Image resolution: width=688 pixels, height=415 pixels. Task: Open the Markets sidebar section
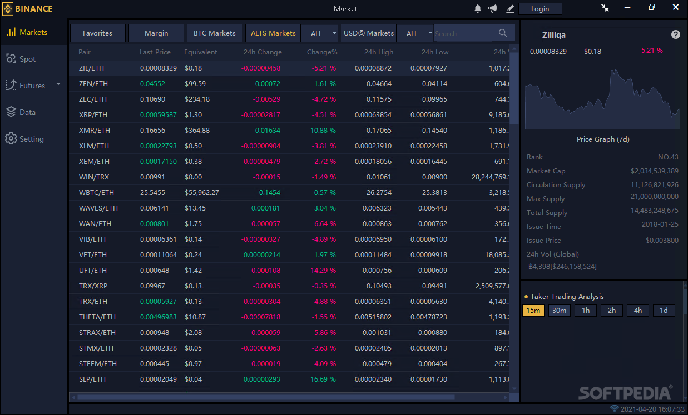33,32
